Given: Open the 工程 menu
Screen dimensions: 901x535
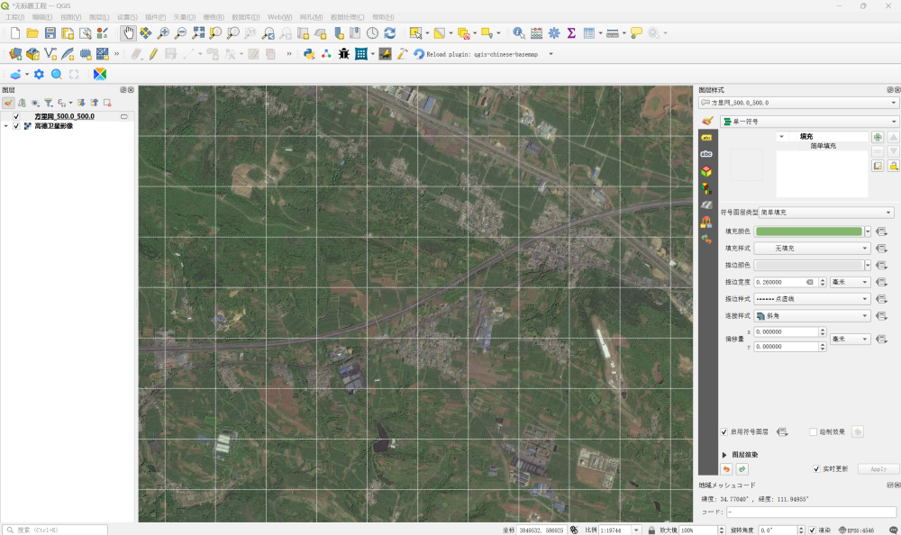Looking at the screenshot, I should (x=15, y=17).
